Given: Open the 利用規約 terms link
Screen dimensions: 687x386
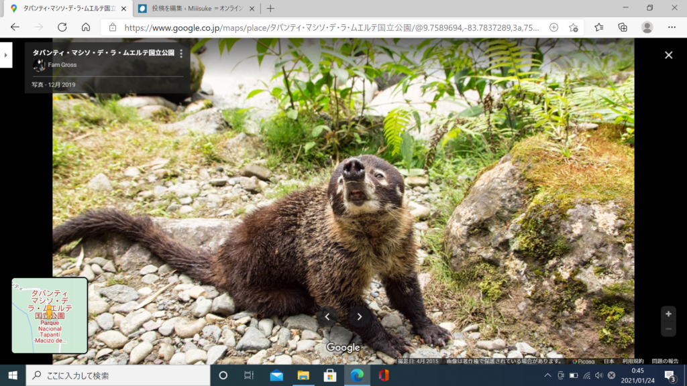Looking at the screenshot, I should click(x=633, y=361).
